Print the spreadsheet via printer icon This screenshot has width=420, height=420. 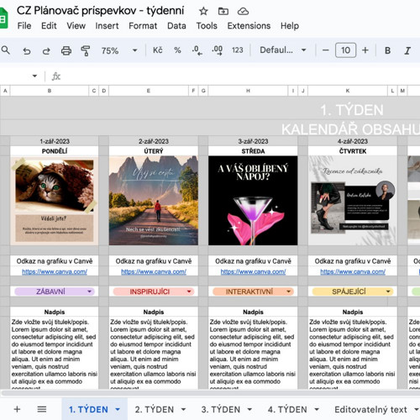coord(66,51)
